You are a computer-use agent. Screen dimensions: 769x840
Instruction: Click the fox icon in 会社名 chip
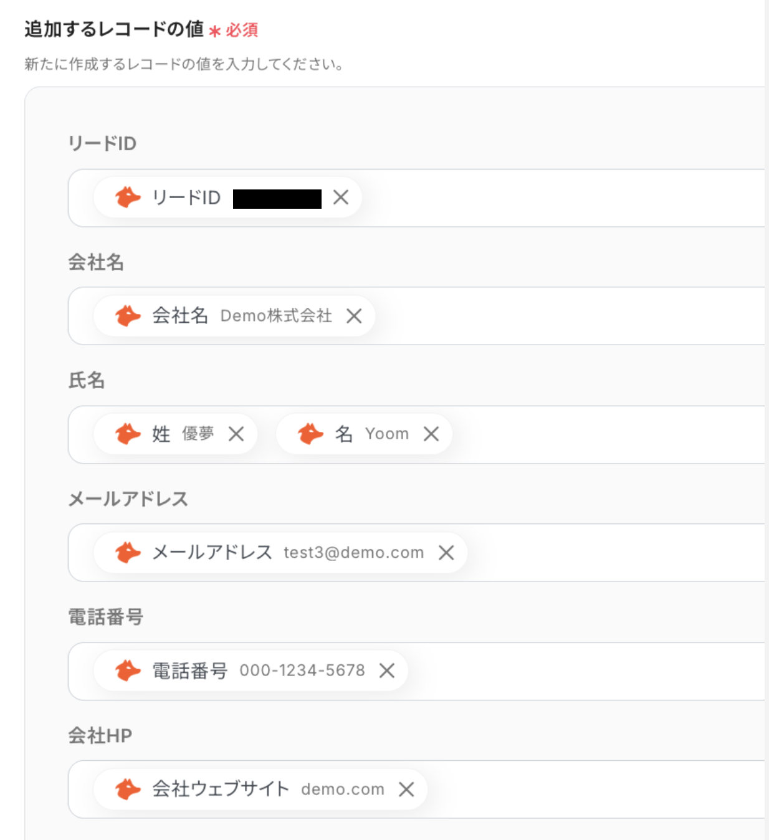(128, 316)
